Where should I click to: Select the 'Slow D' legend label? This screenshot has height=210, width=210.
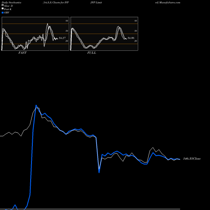pyautogui.click(x=8, y=6)
